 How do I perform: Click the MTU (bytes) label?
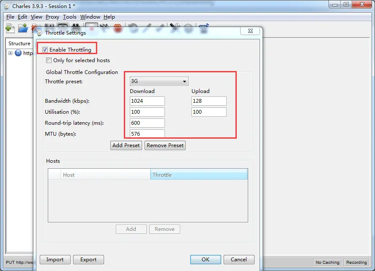tap(60, 134)
